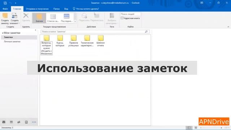Open Mail from navigation bar
Viewport: 231px width, 130px height.
click(x=4, y=122)
